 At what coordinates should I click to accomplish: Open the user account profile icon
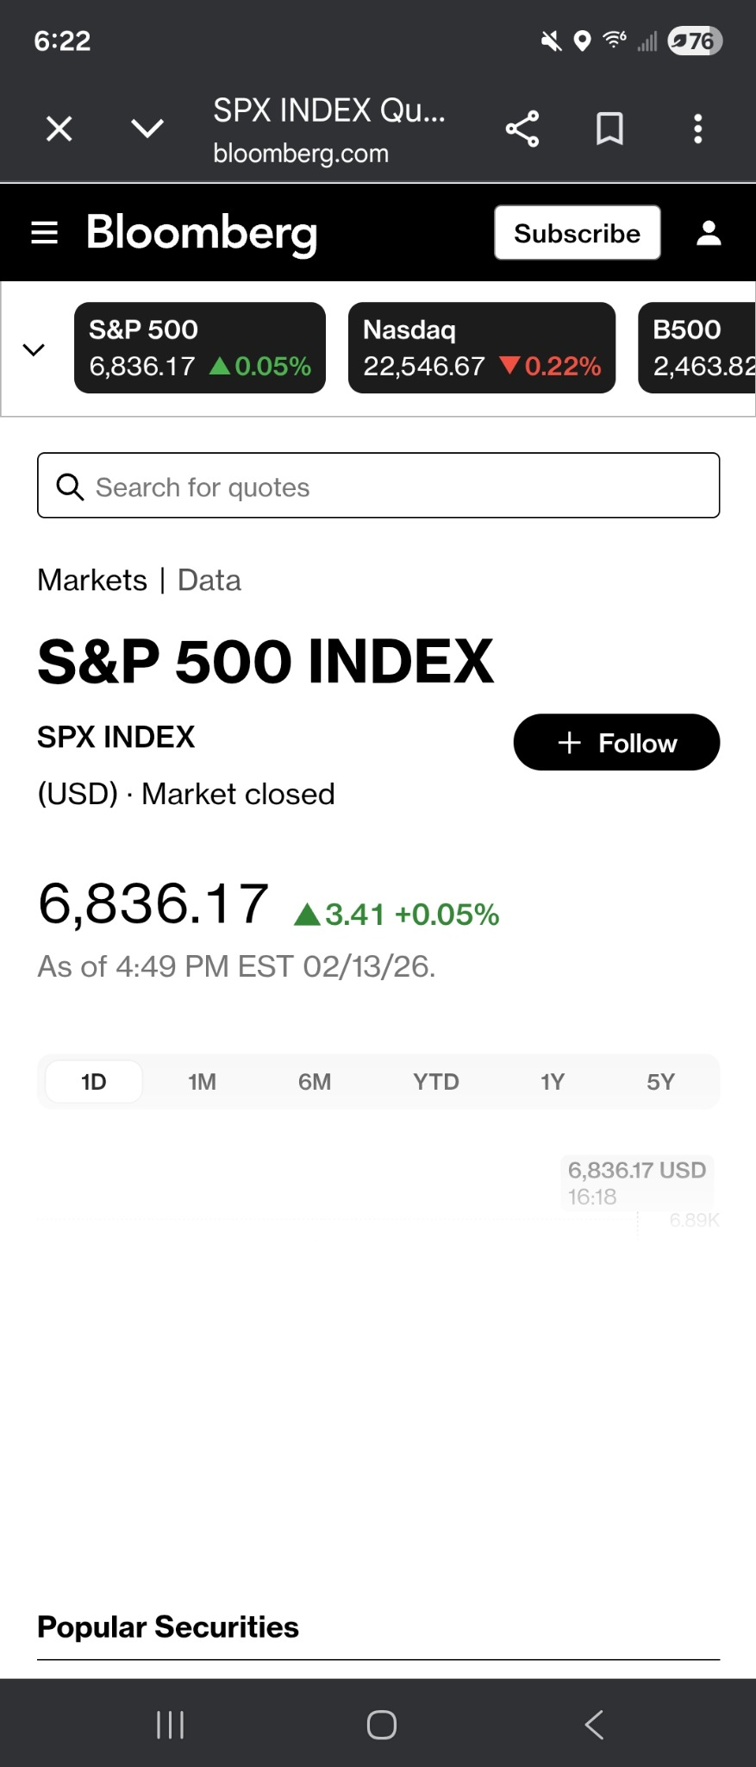pos(709,233)
